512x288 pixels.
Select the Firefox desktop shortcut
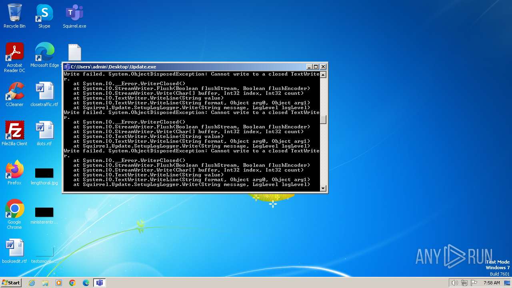pos(14,173)
